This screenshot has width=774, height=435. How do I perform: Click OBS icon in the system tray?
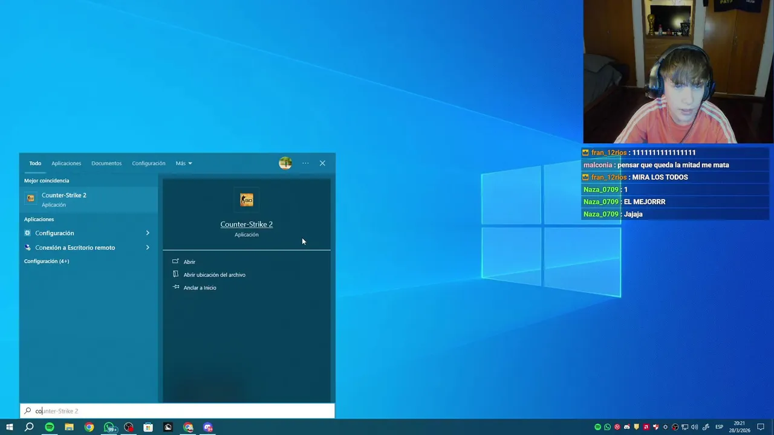675,427
